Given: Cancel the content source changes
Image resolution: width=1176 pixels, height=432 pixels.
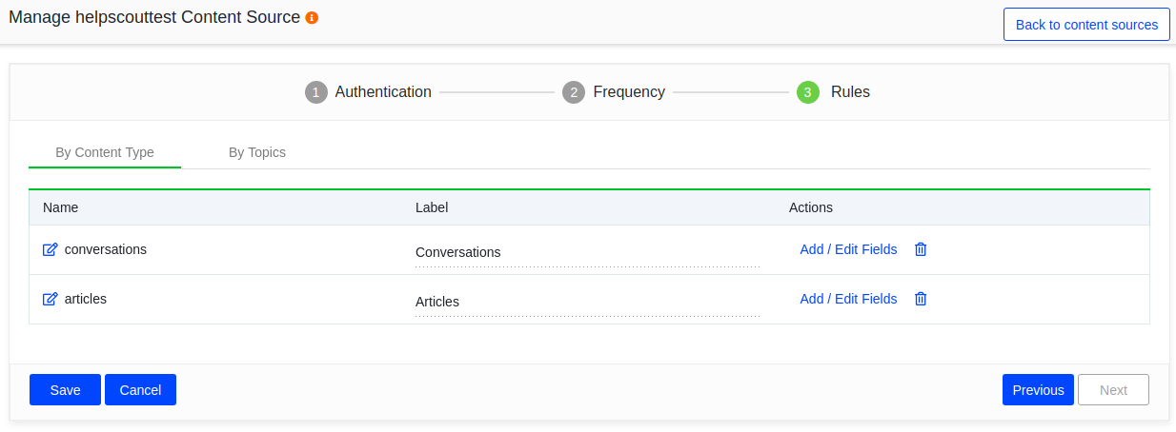Looking at the screenshot, I should pyautogui.click(x=140, y=390).
